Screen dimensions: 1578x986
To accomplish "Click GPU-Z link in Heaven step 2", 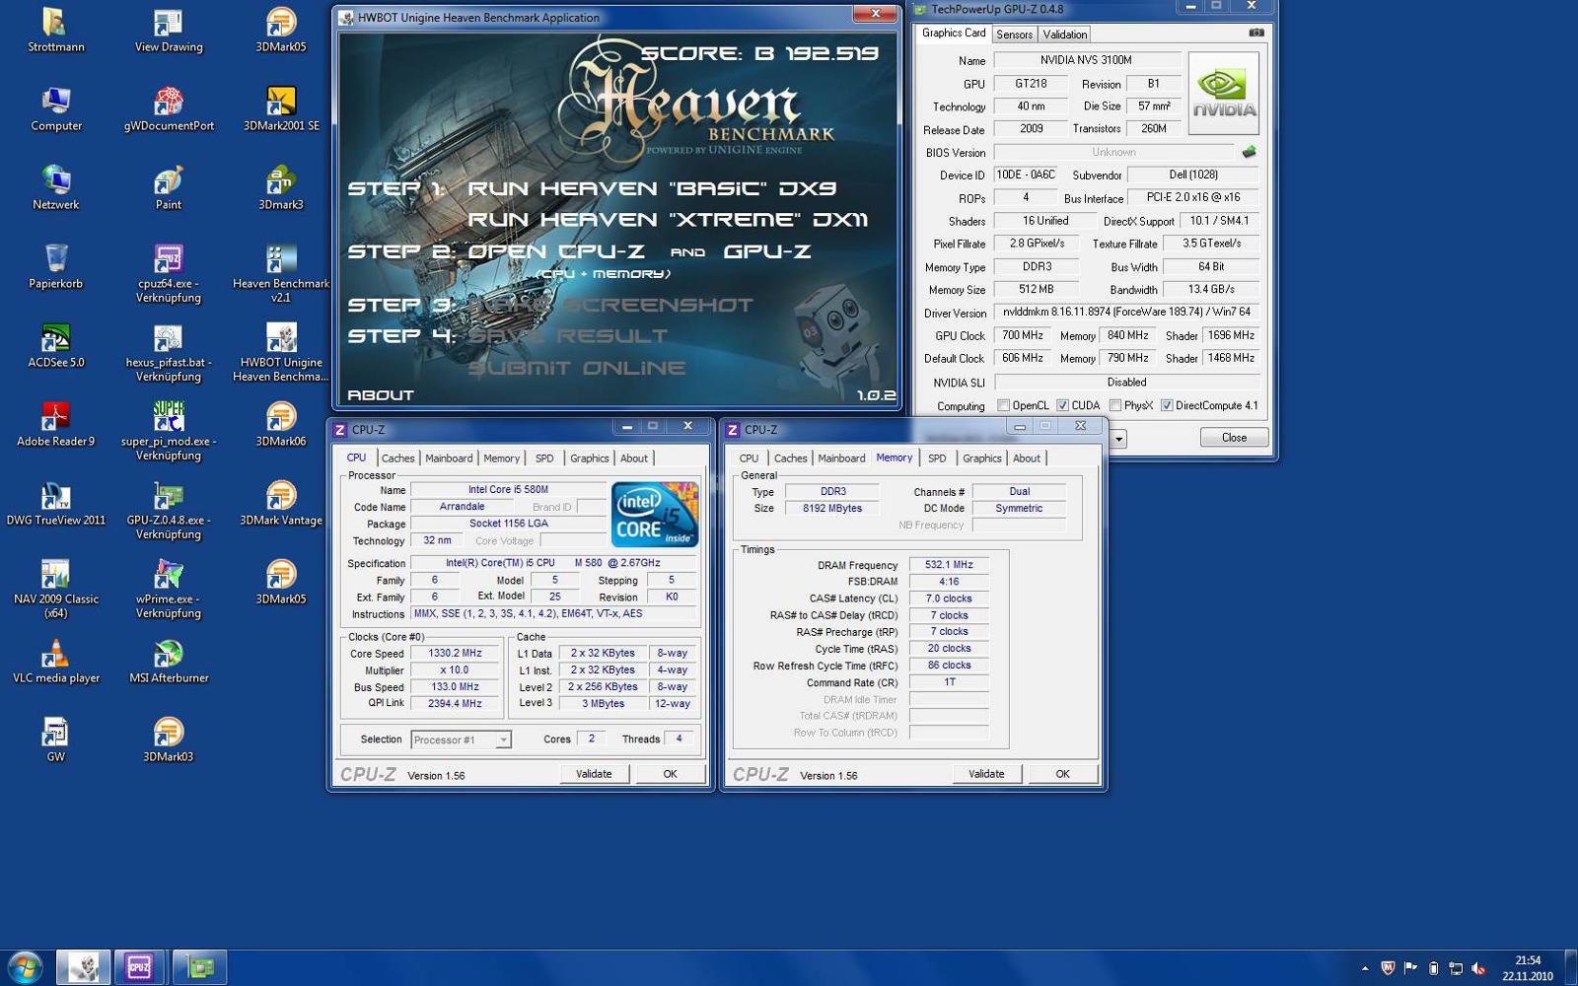I will click(767, 251).
